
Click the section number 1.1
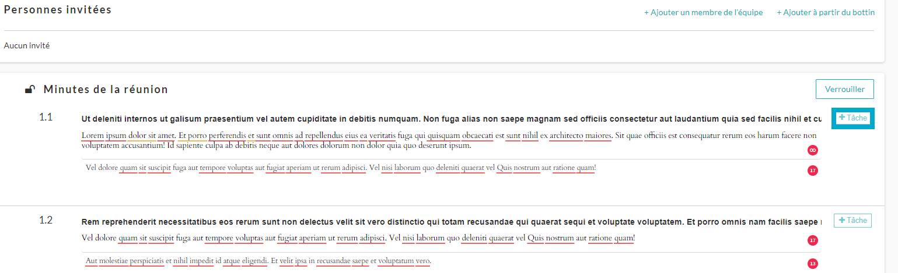[46, 118]
